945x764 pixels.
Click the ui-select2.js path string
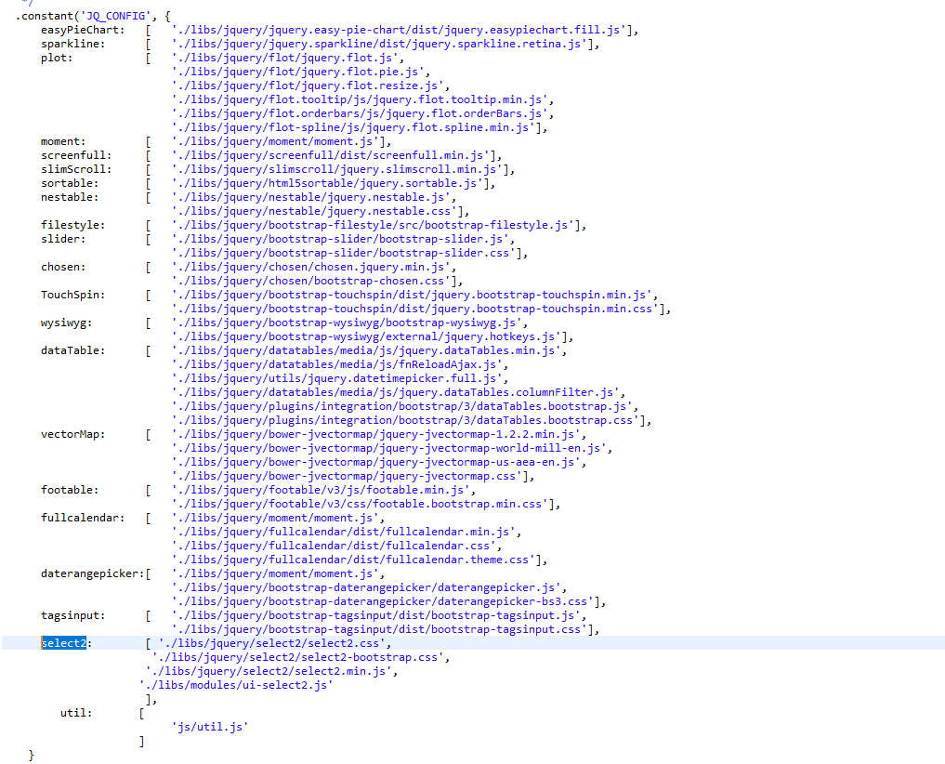point(236,685)
